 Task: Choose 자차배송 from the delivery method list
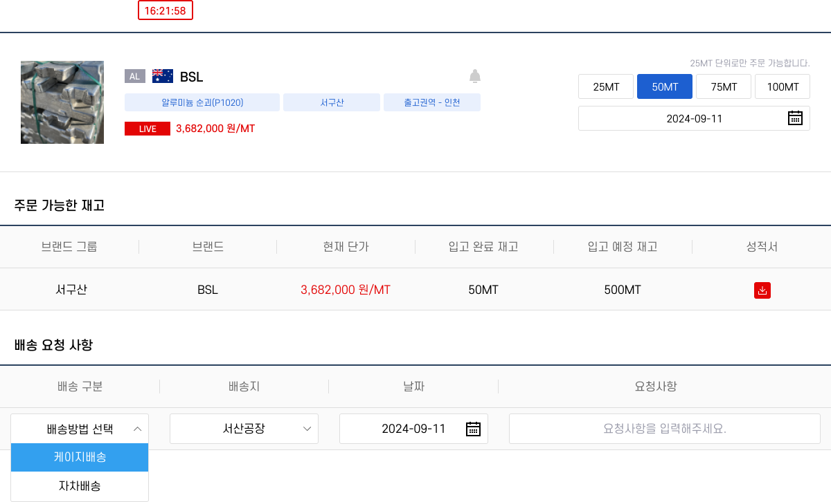pyautogui.click(x=80, y=486)
